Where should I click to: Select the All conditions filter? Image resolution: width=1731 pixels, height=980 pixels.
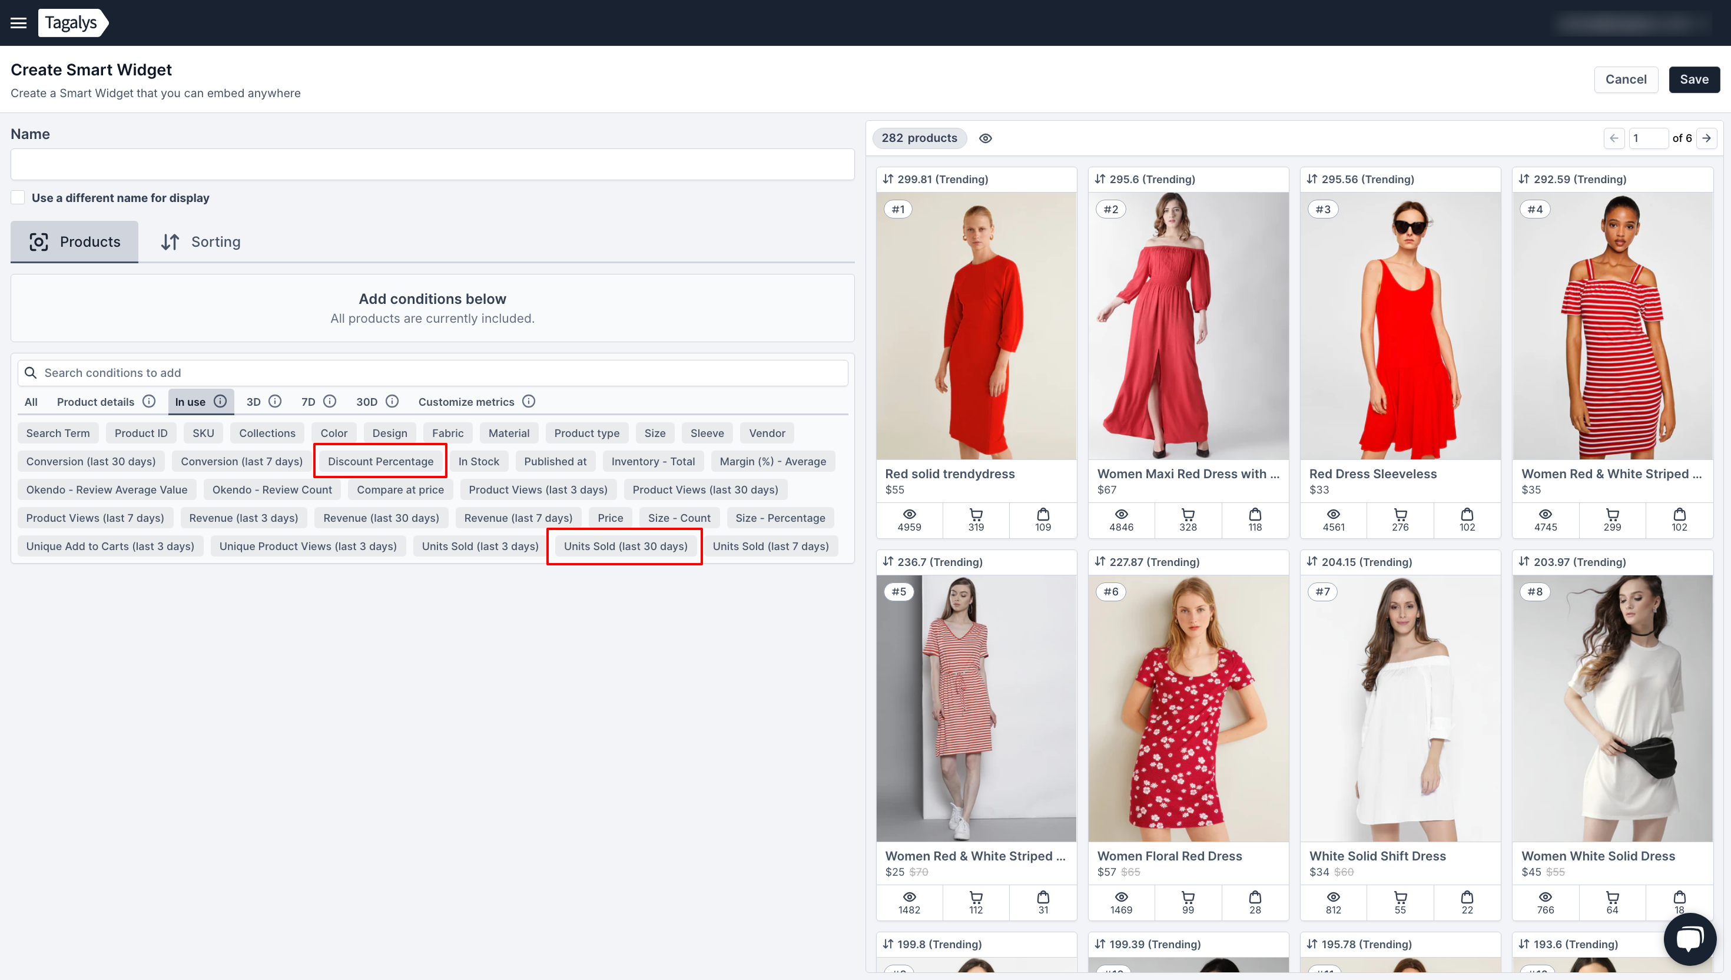[31, 402]
